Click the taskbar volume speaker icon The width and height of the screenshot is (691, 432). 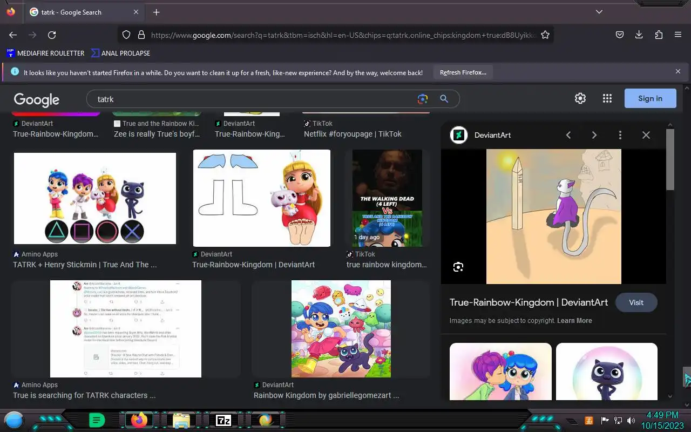[631, 421]
